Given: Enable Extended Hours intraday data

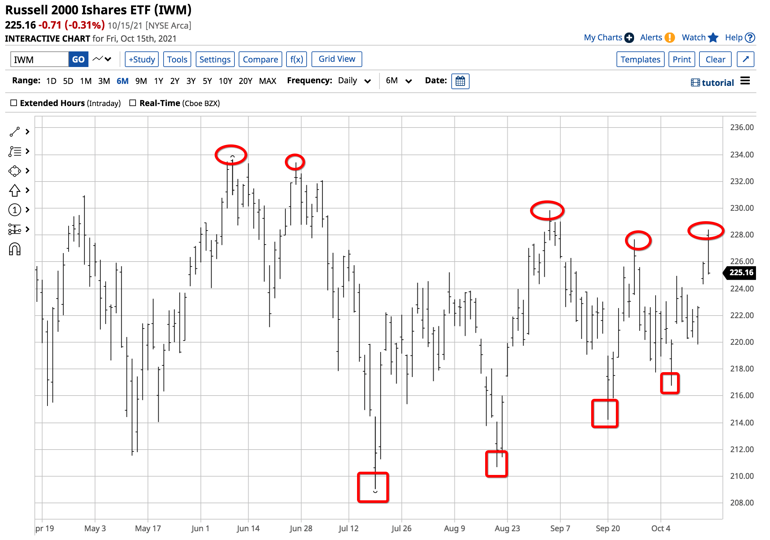Looking at the screenshot, I should click(x=14, y=103).
